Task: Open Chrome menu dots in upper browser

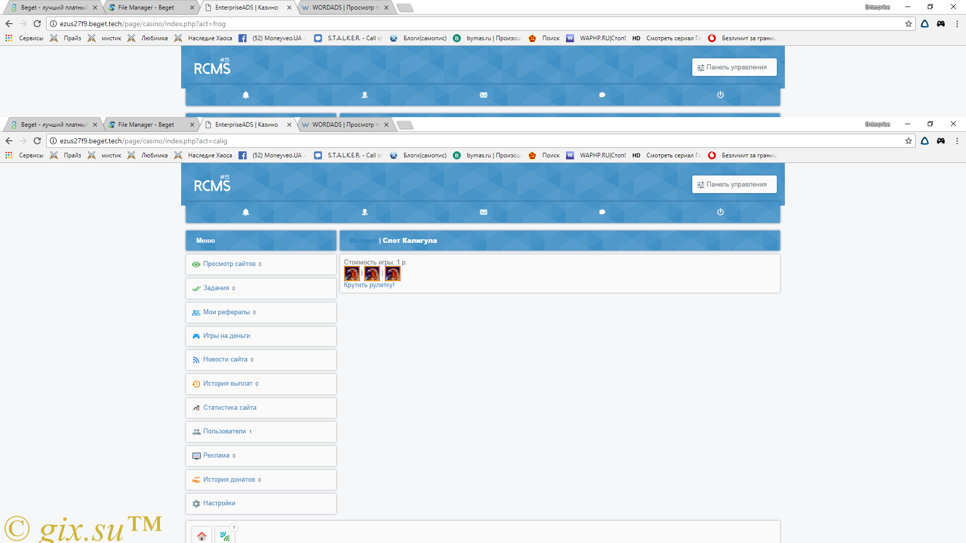Action: tap(957, 24)
